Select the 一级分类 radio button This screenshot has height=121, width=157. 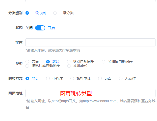27,13
